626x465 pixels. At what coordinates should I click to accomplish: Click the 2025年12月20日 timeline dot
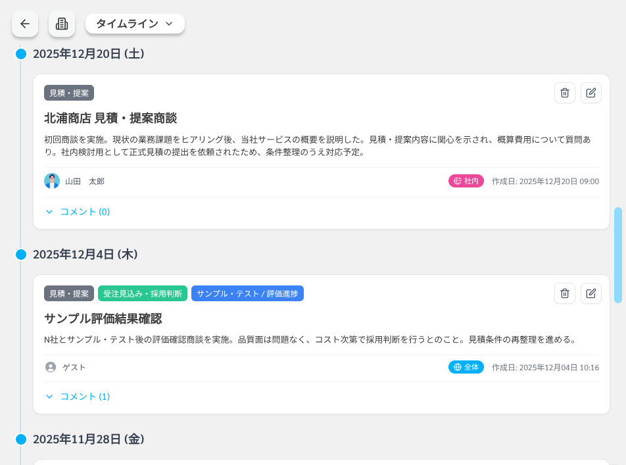coord(21,54)
